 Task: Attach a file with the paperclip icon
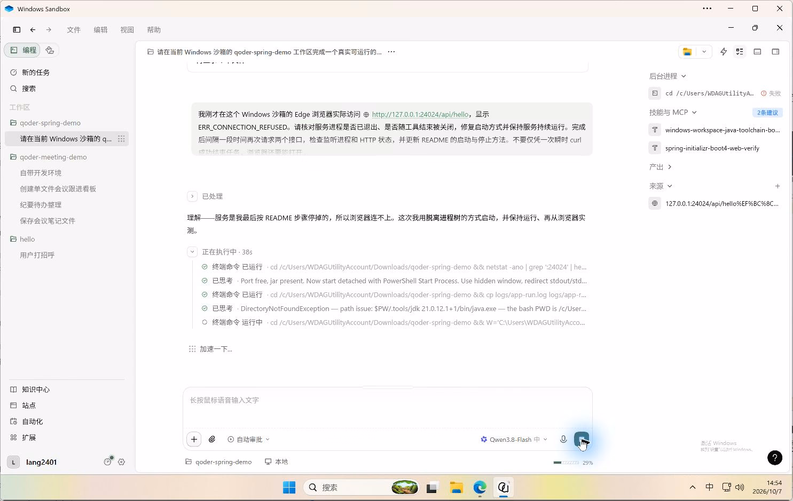pos(212,439)
